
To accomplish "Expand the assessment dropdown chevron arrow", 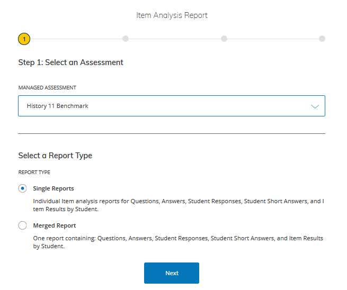I will 315,106.
